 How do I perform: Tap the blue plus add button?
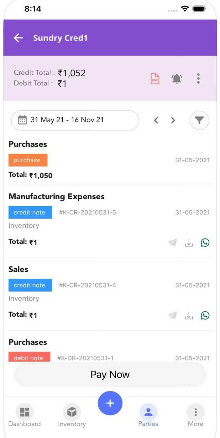pyautogui.click(x=110, y=403)
